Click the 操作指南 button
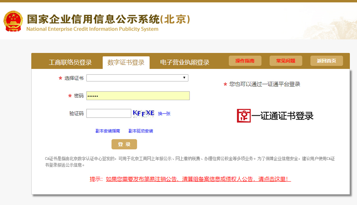The width and height of the screenshot is (357, 205). 245,61
